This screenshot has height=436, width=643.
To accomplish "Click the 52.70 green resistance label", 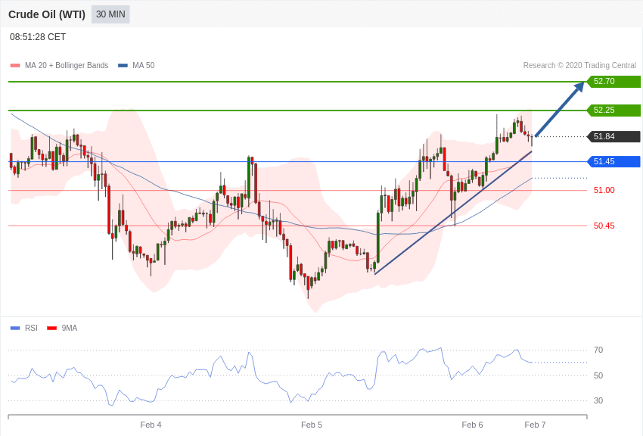I will (613, 81).
